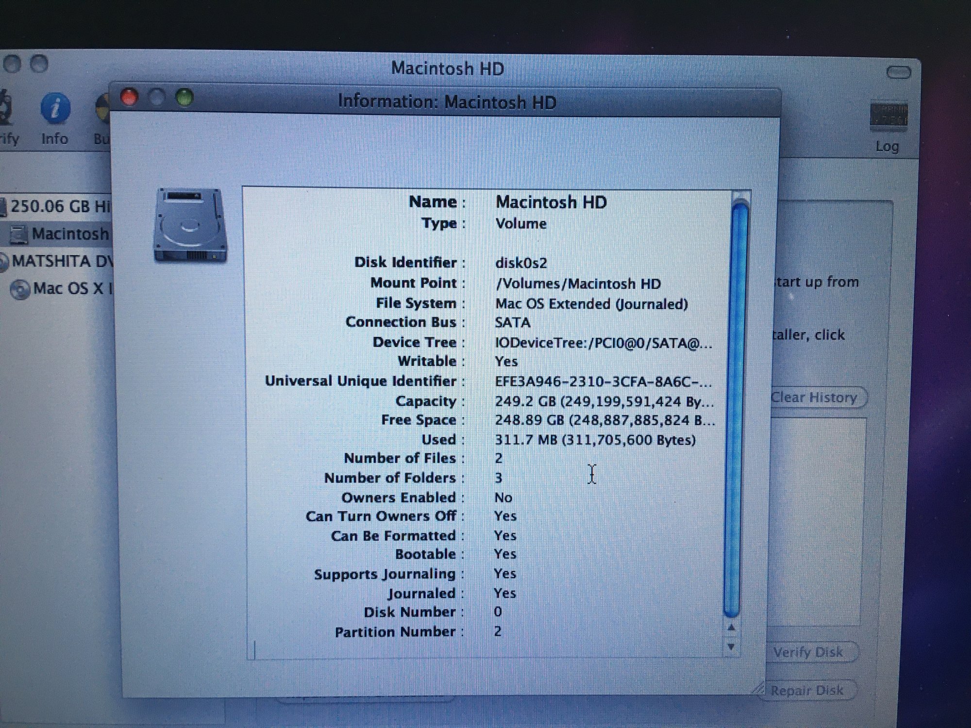The image size is (971, 728).
Task: Click the scroll down arrow in info list
Action: pyautogui.click(x=731, y=647)
